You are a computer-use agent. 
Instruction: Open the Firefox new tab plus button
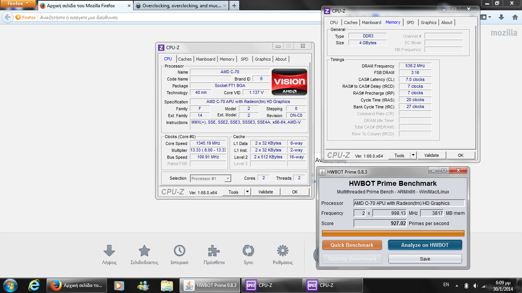coord(234,6)
